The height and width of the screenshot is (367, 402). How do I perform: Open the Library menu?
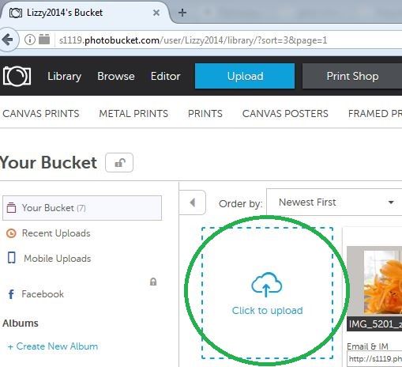click(64, 77)
